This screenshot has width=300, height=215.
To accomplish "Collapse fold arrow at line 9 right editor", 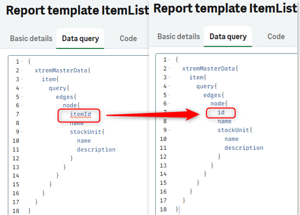I will click(x=169, y=130).
